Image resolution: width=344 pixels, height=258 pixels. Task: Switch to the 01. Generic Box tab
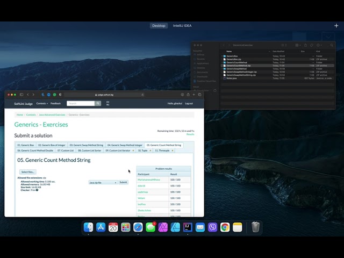26,145
